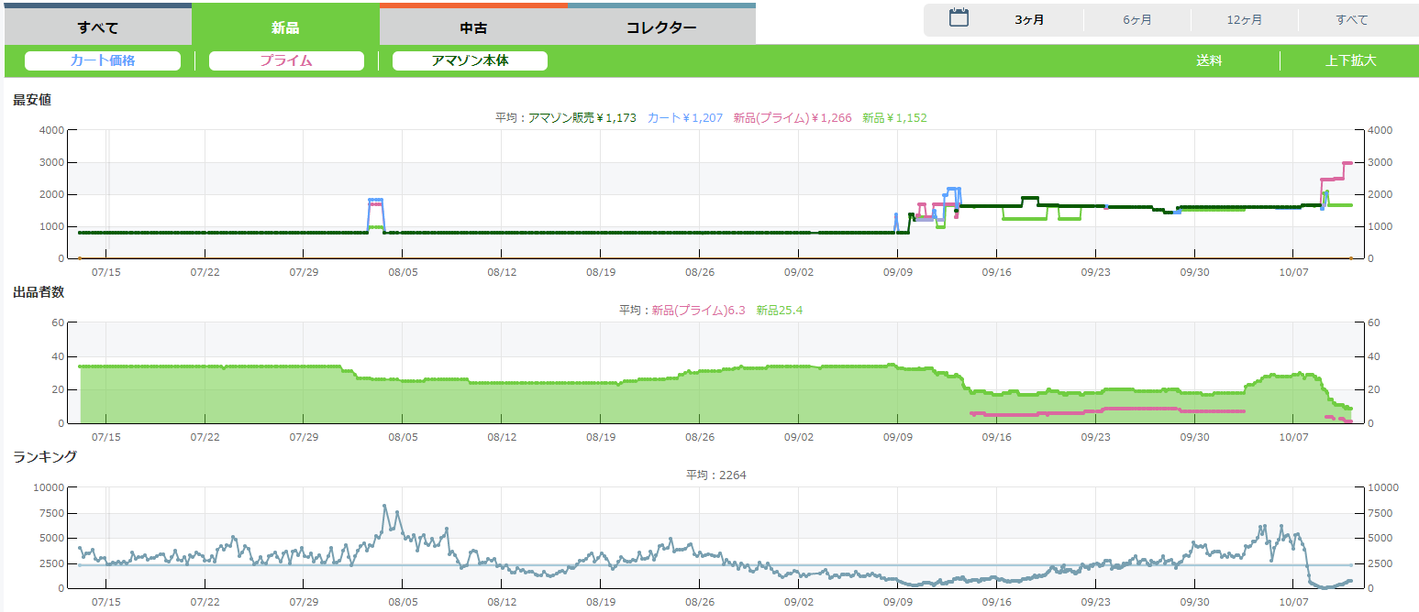Click アマゾン販売 average legend in price chart
Screen dimensions: 1419x612
tap(582, 117)
